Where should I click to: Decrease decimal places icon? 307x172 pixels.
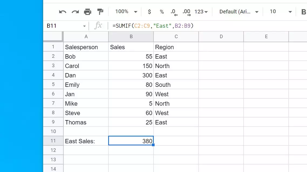(173, 12)
